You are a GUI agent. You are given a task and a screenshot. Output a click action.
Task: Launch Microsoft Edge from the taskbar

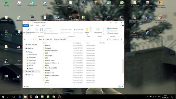pos(20,97)
